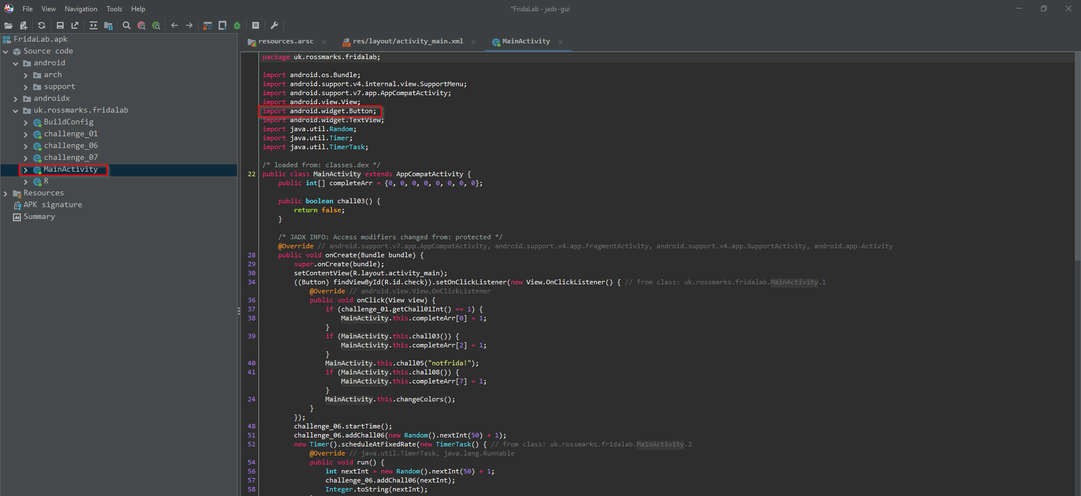Click the Export project icon
This screenshot has width=1081, height=496.
coord(75,25)
